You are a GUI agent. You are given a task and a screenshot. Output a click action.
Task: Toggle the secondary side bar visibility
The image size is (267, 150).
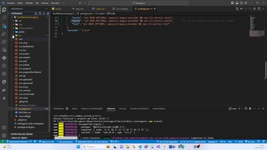click(241, 3)
